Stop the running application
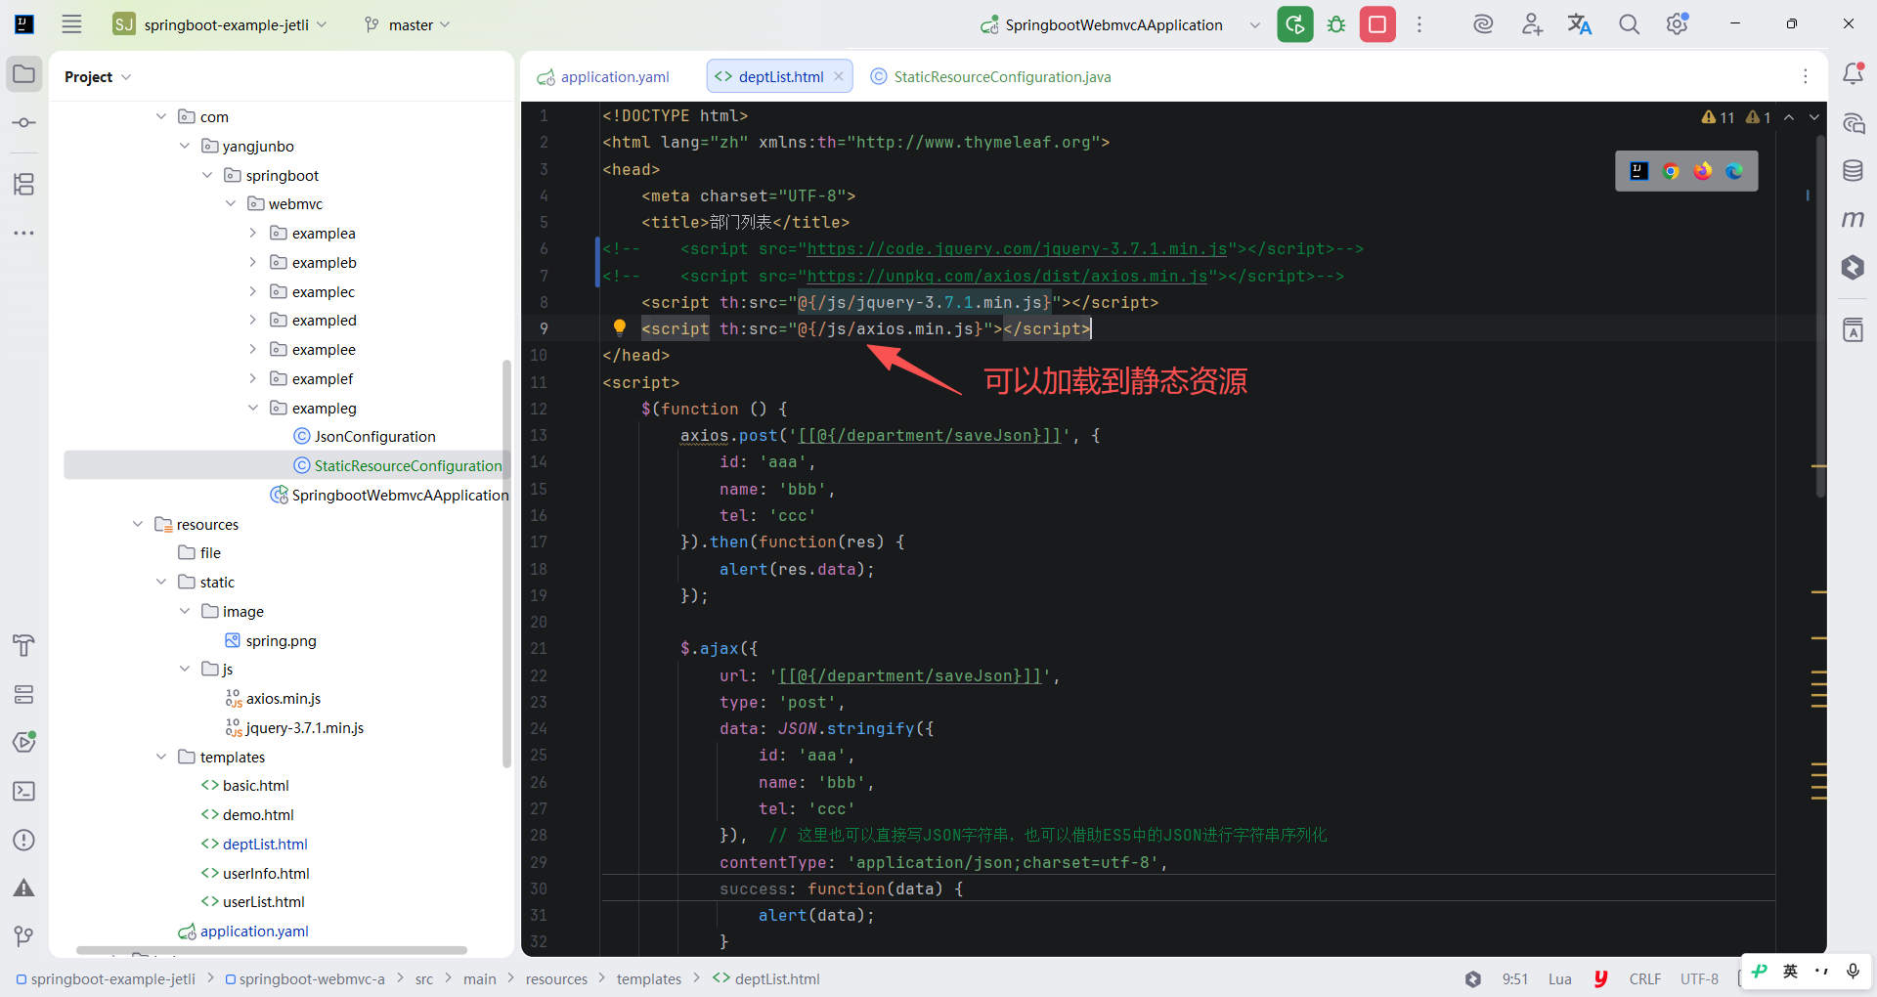The height and width of the screenshot is (997, 1877). tap(1377, 24)
